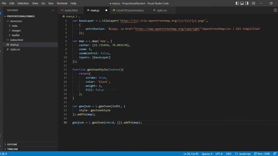Open index.html in Explorer tree
Screen dimensions: 278x156
(17, 40)
